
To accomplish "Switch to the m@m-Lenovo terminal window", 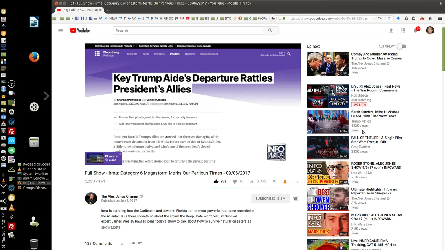I will click(34, 178).
